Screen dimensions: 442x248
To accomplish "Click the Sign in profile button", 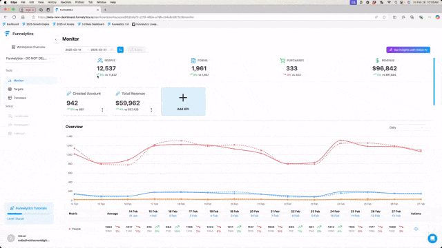I will pos(28,10).
